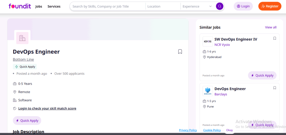Viewport: 286px width, 135px height.
Task: Click the orange Register button
Action: 270,6
